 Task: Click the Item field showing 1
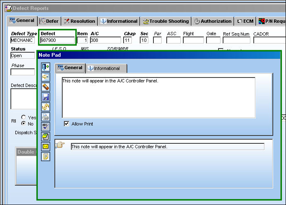click(x=82, y=40)
